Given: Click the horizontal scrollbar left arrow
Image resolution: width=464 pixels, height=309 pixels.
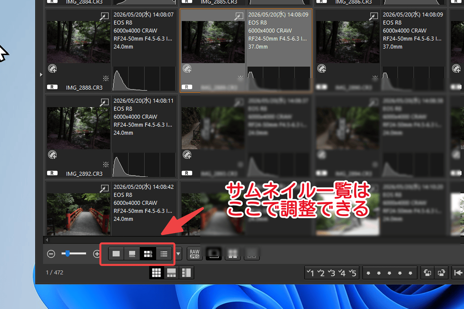Looking at the screenshot, I should [x=46, y=240].
